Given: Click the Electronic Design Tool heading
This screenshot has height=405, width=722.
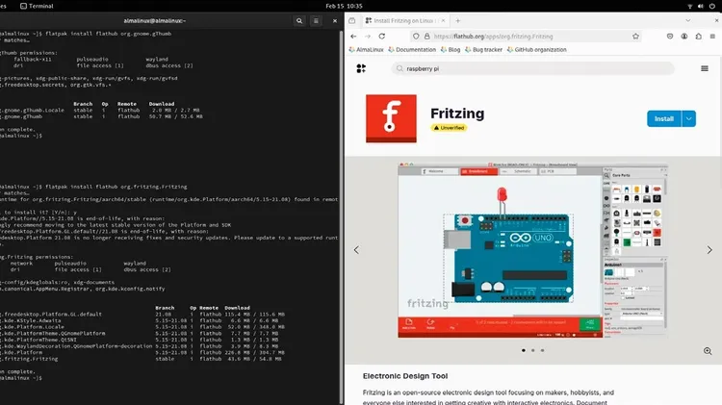Looking at the screenshot, I should tap(405, 376).
